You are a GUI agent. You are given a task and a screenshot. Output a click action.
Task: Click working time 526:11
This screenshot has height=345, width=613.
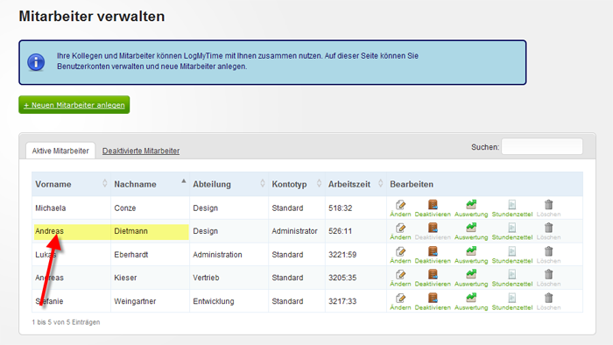click(340, 231)
